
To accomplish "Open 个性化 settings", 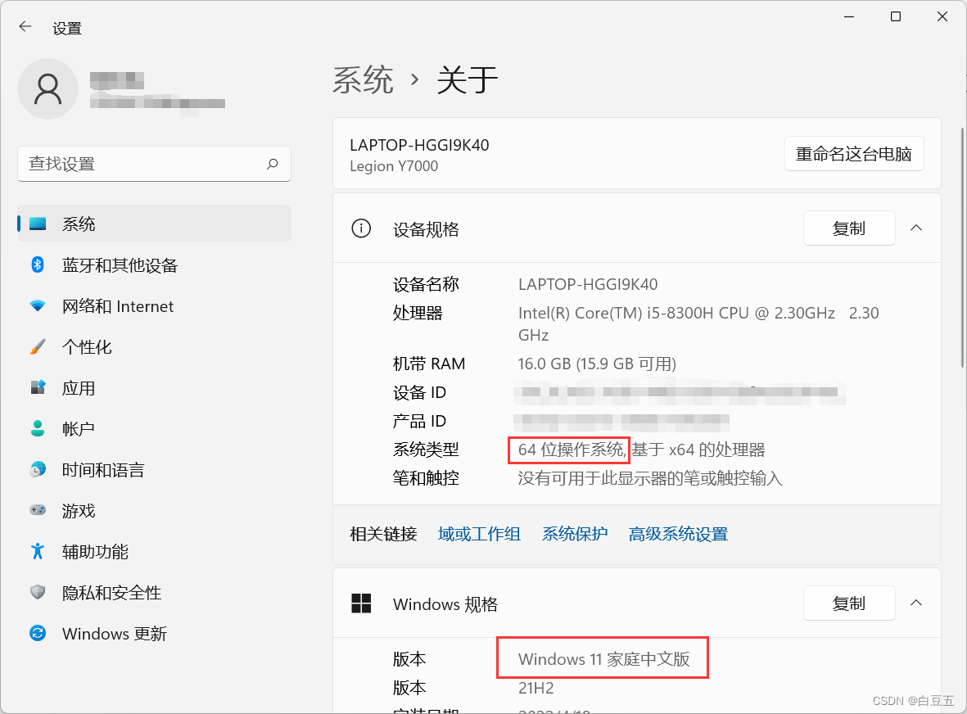I will [x=154, y=346].
